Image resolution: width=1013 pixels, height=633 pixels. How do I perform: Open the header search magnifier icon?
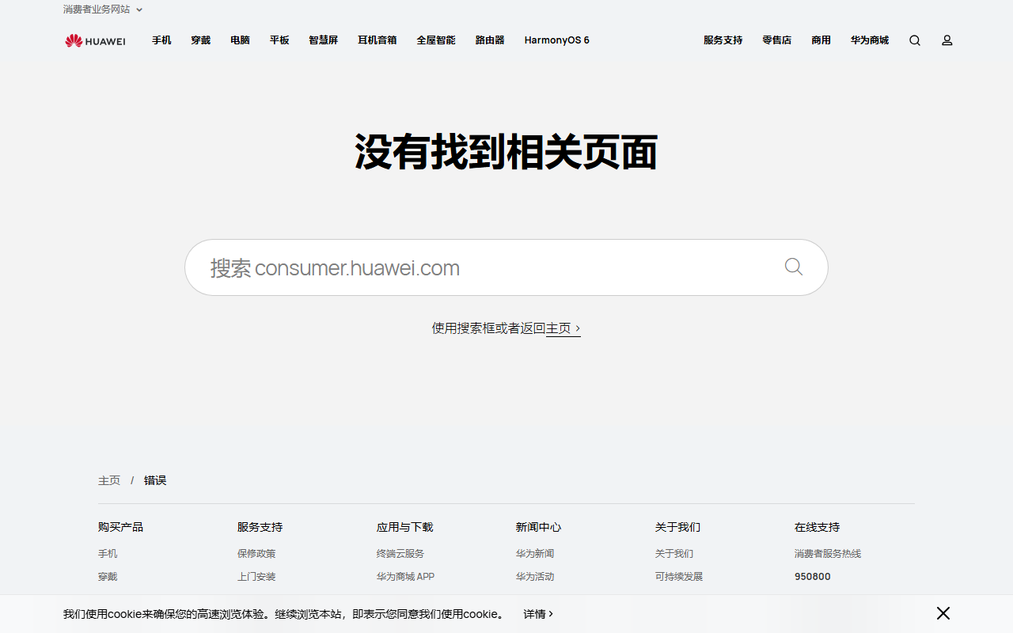[x=915, y=40]
